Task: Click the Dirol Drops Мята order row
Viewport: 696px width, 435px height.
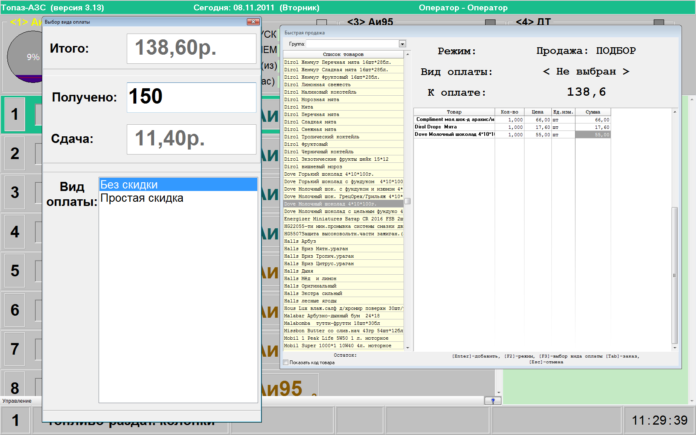Action: coord(512,127)
